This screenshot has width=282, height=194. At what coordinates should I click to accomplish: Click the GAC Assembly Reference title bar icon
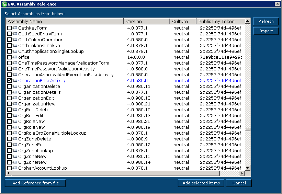(4, 4)
